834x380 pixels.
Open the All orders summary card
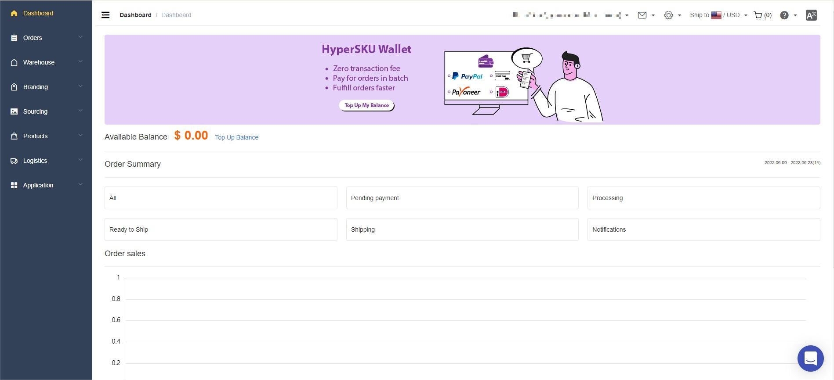tap(221, 198)
